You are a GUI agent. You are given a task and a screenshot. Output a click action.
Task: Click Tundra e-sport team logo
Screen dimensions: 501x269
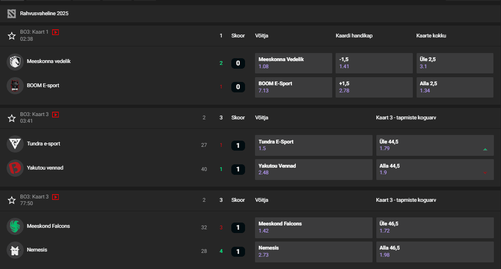click(x=15, y=144)
